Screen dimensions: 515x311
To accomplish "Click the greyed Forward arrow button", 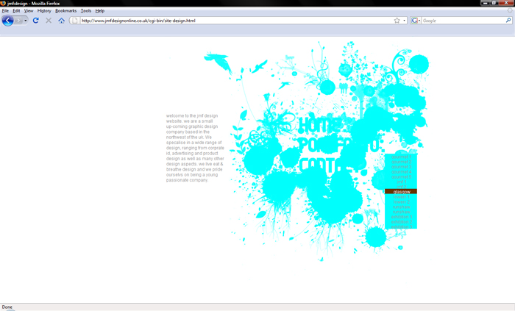I will (x=18, y=21).
